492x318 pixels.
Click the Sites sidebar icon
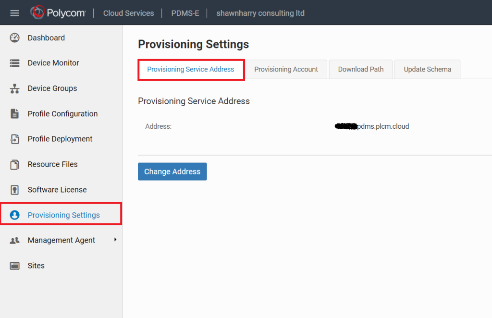click(x=14, y=266)
